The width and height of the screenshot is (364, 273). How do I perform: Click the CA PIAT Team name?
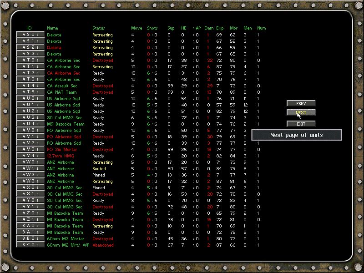pos(62,92)
